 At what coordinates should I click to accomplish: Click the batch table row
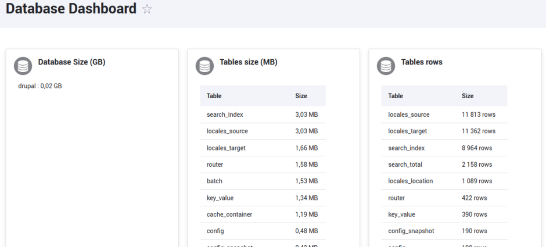click(263, 181)
